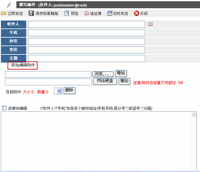Click 增加 button next to 网络硬盘

tap(124, 81)
